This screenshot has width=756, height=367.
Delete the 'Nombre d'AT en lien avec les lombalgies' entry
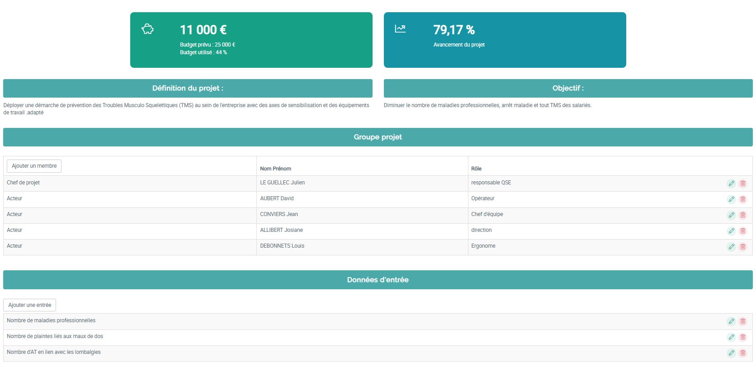point(742,353)
